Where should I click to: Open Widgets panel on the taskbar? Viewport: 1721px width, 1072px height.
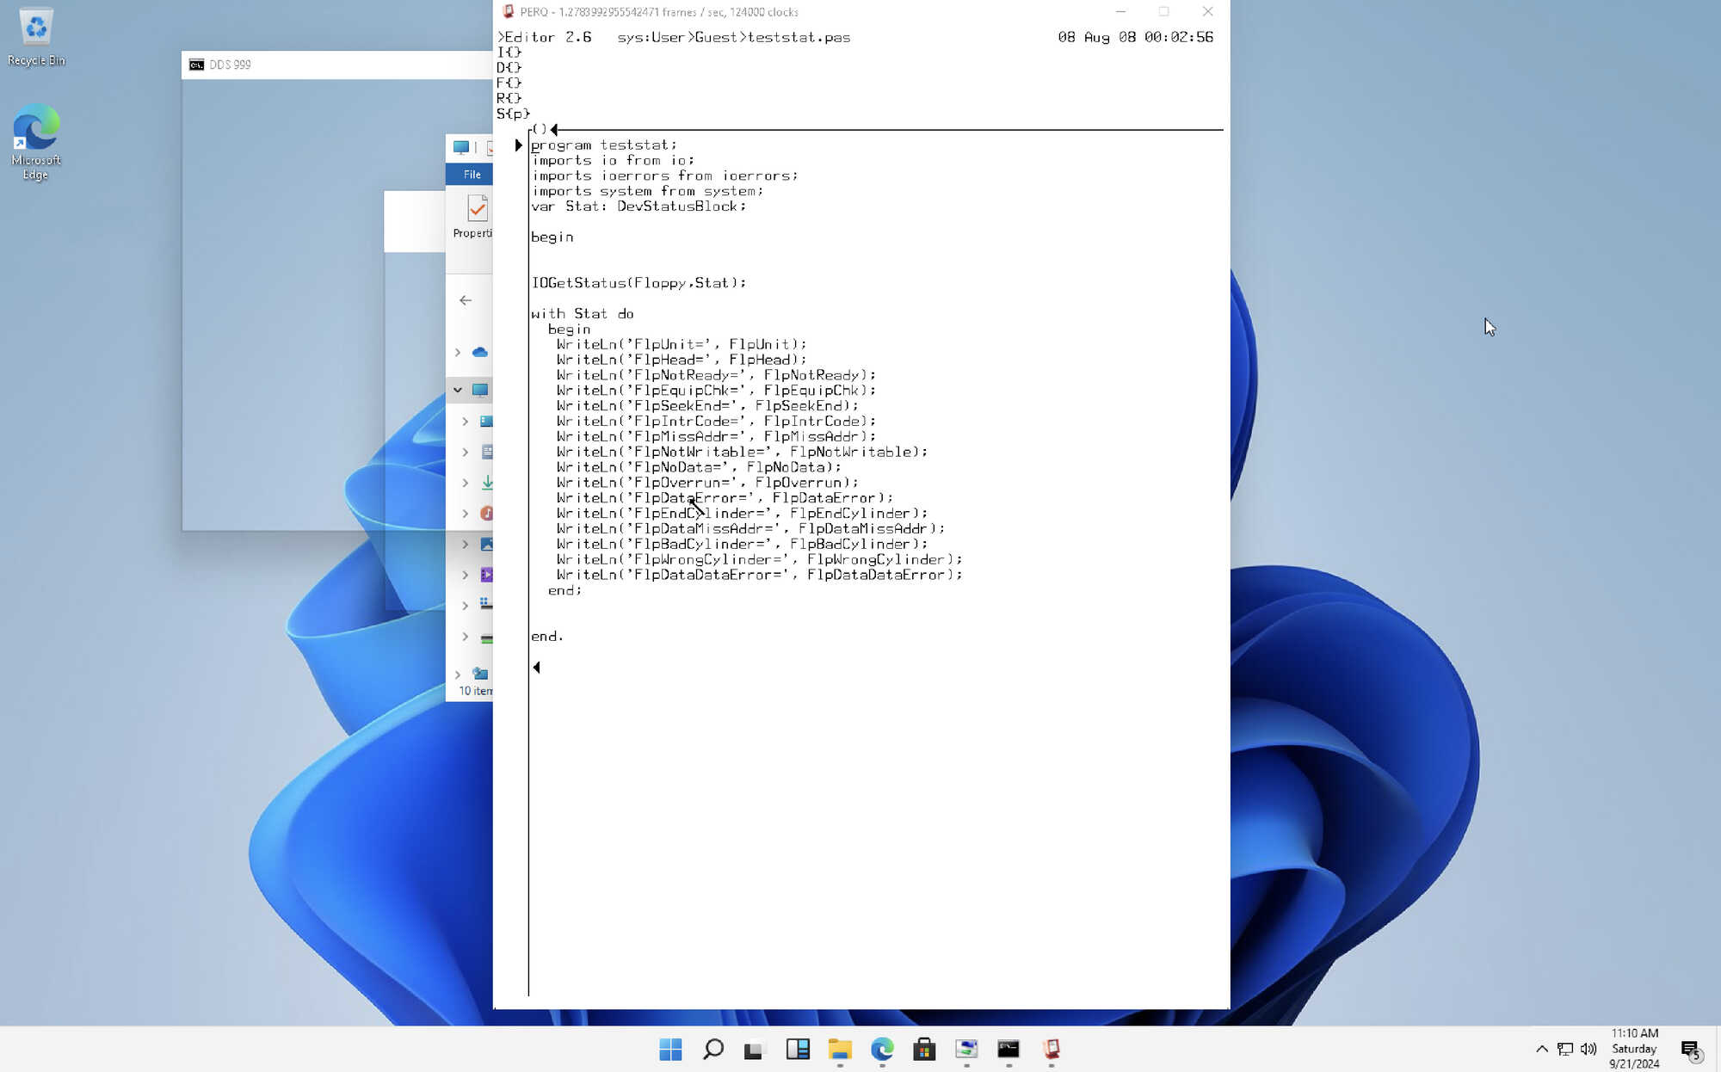[797, 1049]
